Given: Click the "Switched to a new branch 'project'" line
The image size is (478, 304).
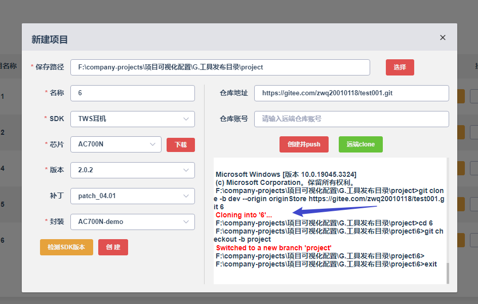Looking at the screenshot, I should pos(273,248).
